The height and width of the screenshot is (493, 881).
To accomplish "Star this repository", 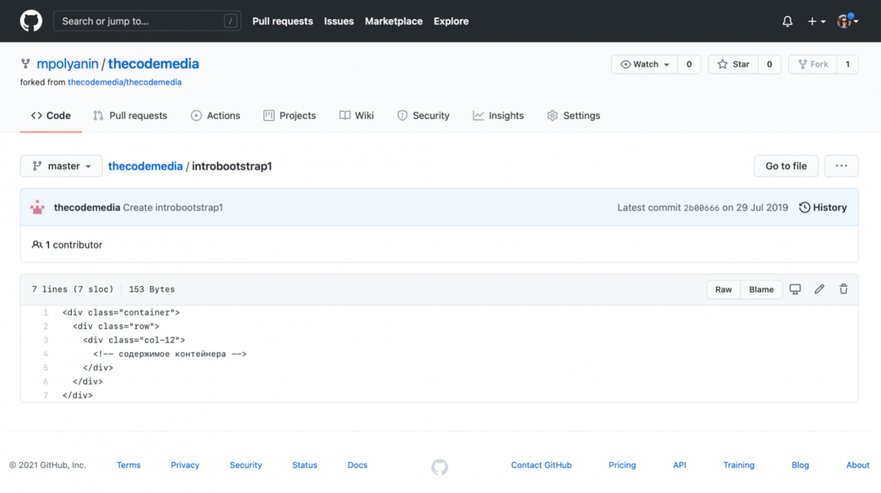I will coord(733,64).
